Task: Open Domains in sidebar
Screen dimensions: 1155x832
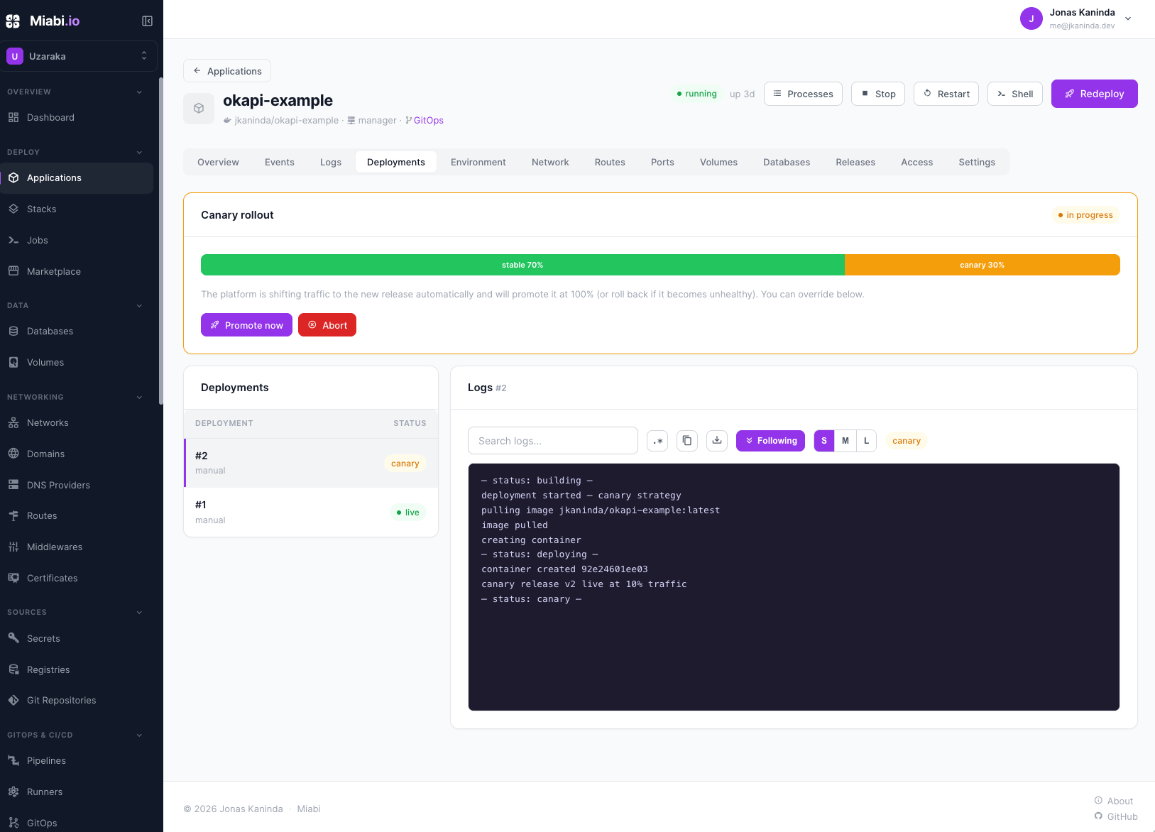Action: pyautogui.click(x=77, y=454)
